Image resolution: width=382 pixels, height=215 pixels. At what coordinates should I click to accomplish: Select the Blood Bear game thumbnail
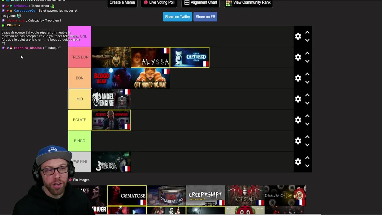click(111, 78)
